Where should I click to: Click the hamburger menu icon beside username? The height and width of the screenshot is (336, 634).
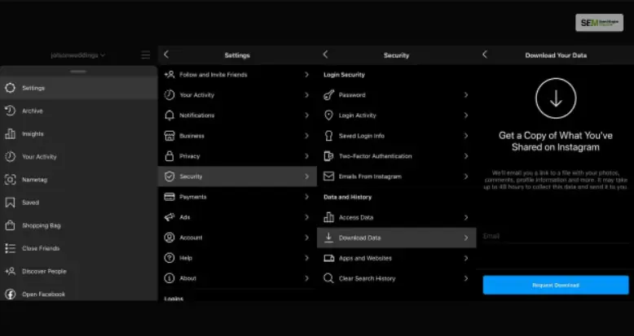145,55
